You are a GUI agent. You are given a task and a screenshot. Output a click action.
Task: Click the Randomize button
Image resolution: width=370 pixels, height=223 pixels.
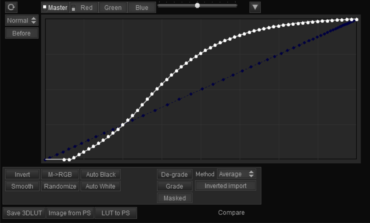point(60,186)
